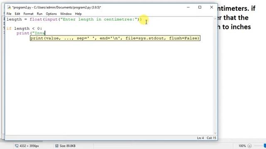Open the Edit menu
Image resolution: width=266 pixels, height=149 pixels.
(x=17, y=14)
